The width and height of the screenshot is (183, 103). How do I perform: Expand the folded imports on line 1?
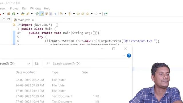click(x=20, y=25)
